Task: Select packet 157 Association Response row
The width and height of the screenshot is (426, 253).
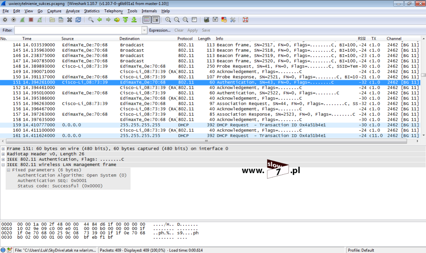Action: (210, 114)
